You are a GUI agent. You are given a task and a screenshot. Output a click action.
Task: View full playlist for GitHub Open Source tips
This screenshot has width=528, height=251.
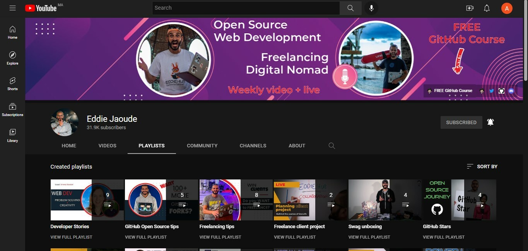coord(146,237)
